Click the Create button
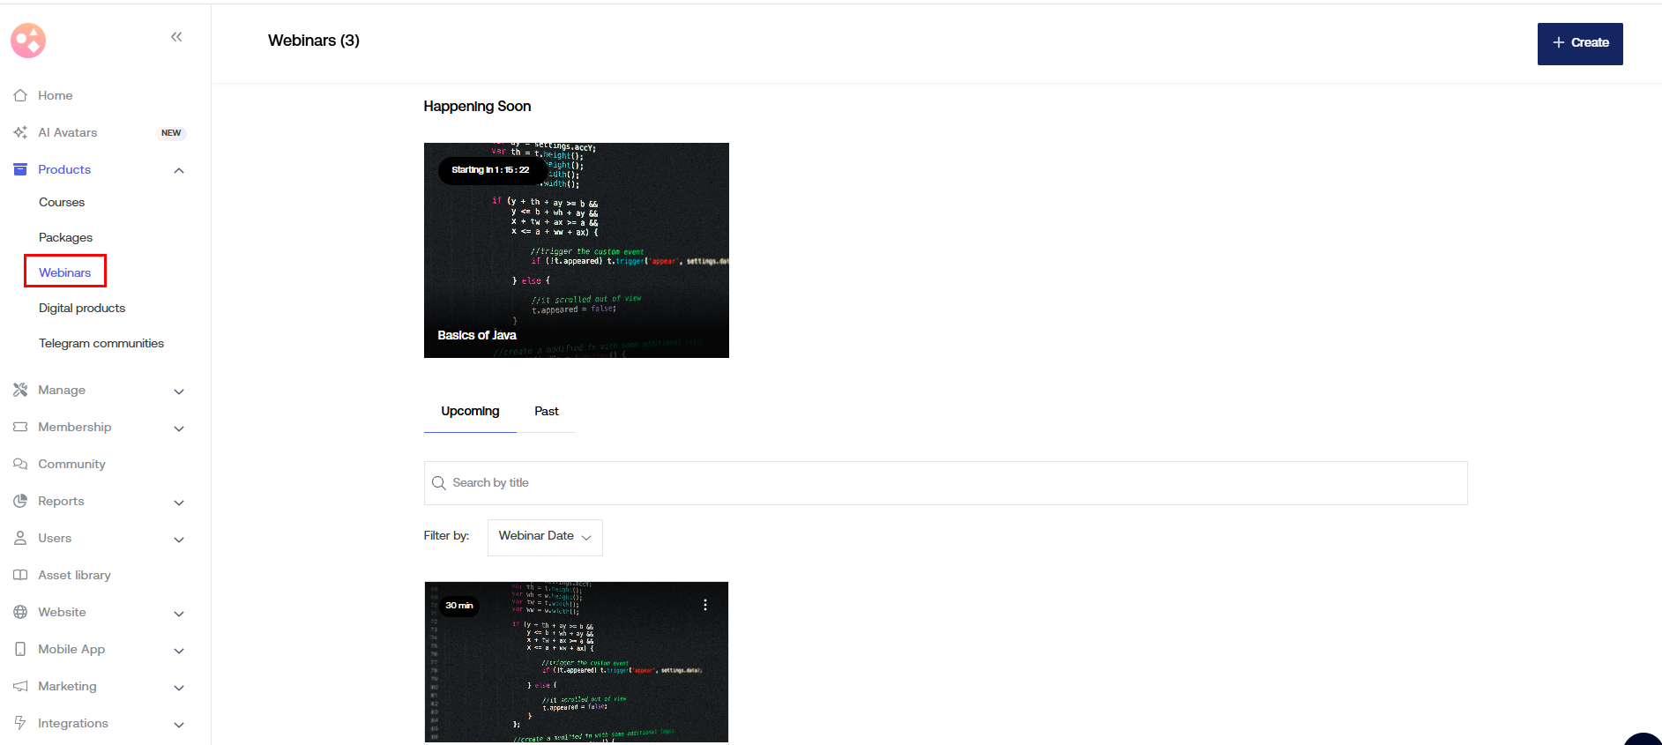 [x=1579, y=43]
